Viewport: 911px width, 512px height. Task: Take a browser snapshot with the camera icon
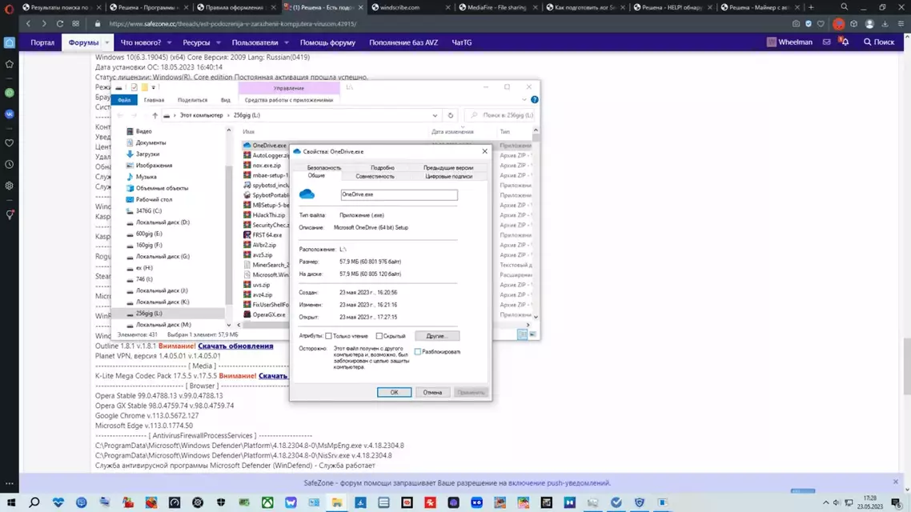pyautogui.click(x=796, y=24)
